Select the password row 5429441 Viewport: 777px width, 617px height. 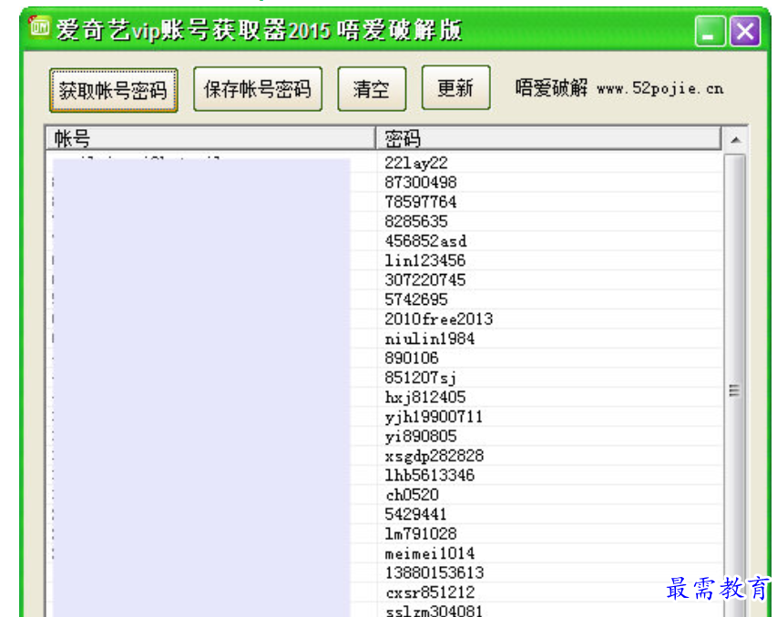pos(415,514)
